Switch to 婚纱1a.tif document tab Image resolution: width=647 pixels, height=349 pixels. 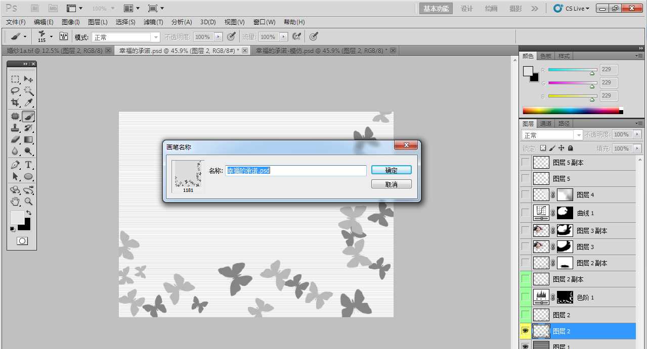coord(55,51)
